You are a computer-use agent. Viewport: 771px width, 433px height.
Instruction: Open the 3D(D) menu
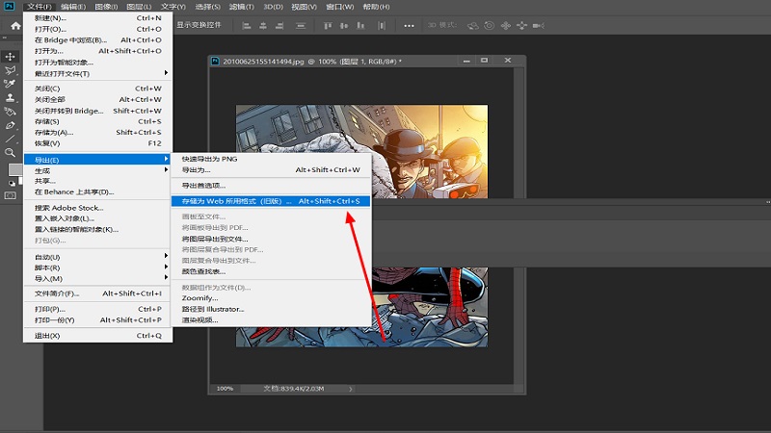coord(273,7)
